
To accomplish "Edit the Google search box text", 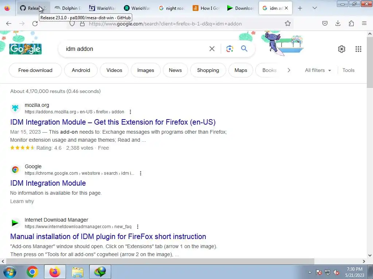I will pyautogui.click(x=136, y=49).
